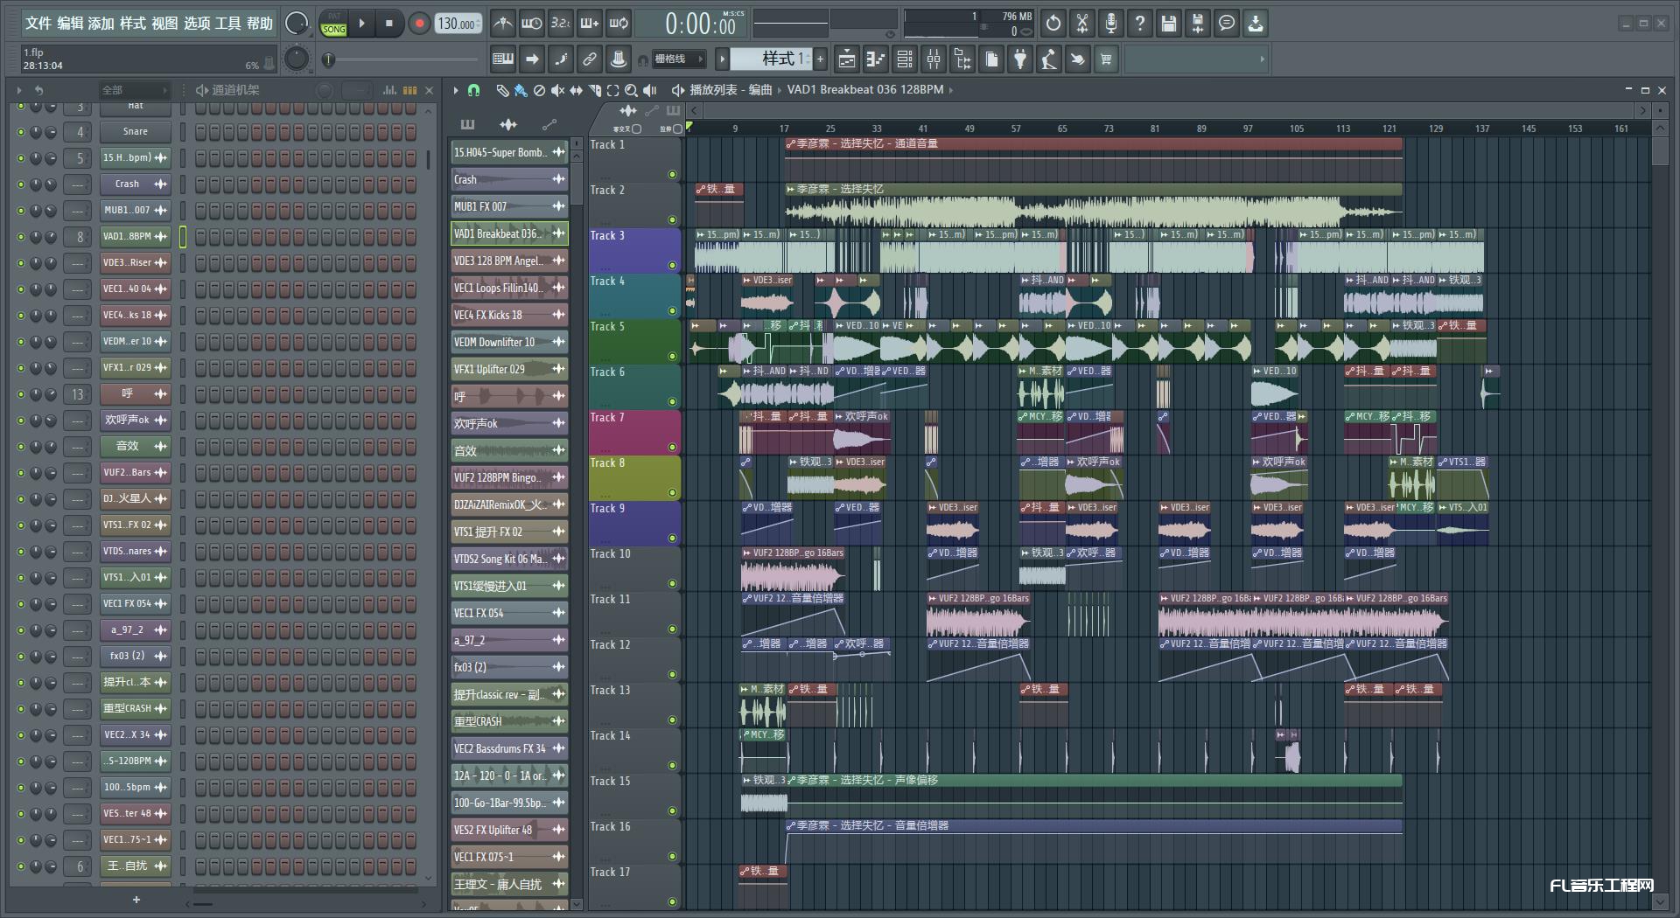Image resolution: width=1680 pixels, height=918 pixels.
Task: Mute Track 1 green LED
Action: tap(672, 174)
